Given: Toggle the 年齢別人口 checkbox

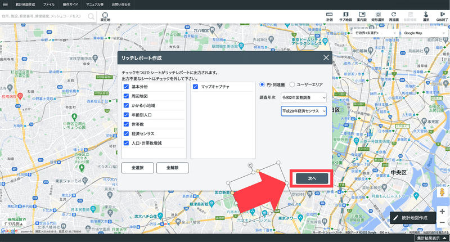Looking at the screenshot, I should tap(126, 115).
